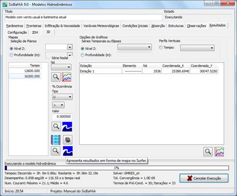Viewport: 237px width, 196px height.
Task: Open the film strip animation icon
Action: click(56, 140)
